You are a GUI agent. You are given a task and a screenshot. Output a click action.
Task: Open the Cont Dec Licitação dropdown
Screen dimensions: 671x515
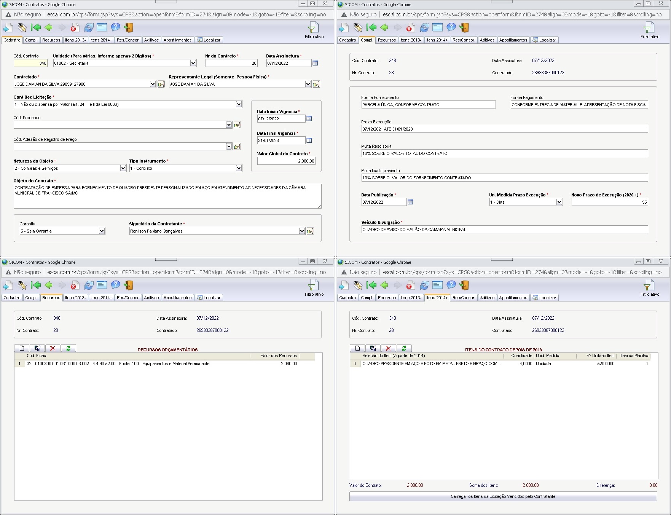239,104
